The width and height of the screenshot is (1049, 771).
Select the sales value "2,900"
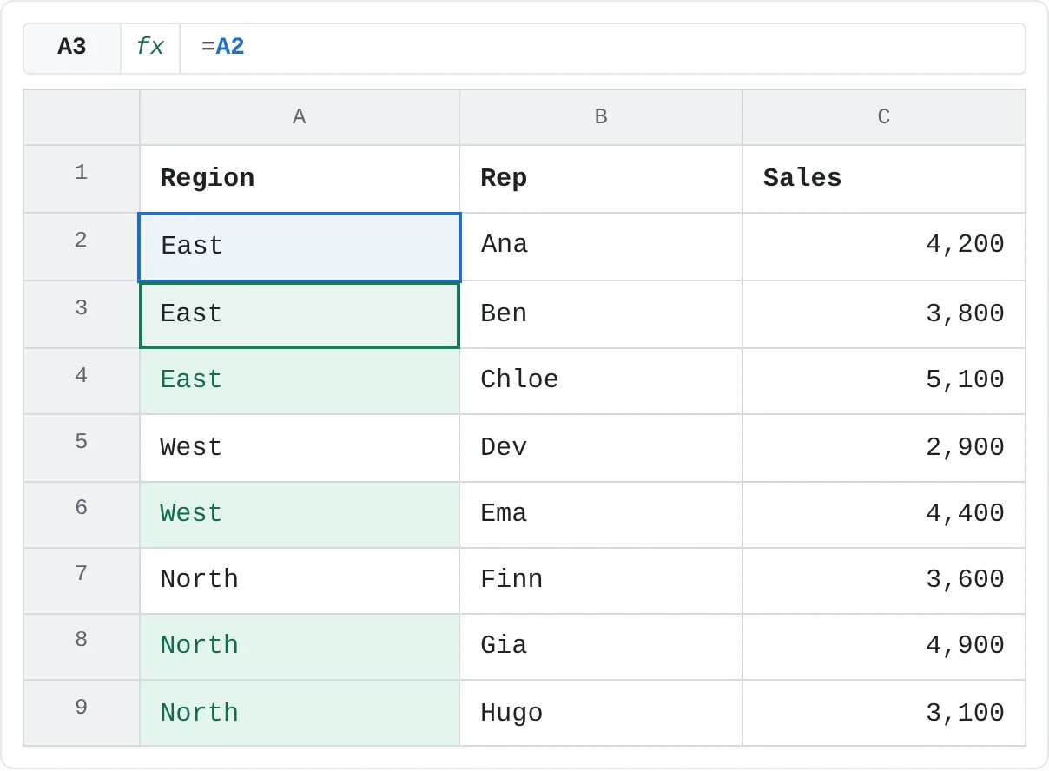click(x=884, y=448)
